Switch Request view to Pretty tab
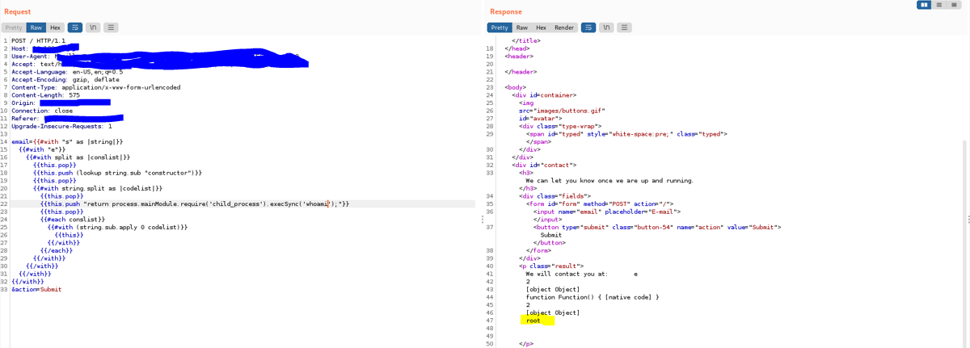Image resolution: width=970 pixels, height=348 pixels. (14, 27)
